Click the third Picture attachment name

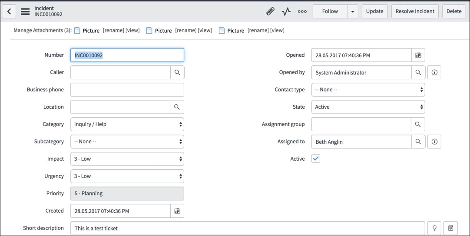236,30
